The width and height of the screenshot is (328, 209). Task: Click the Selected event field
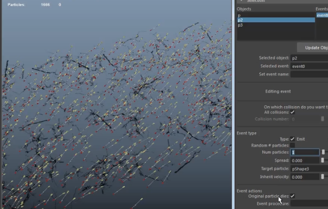coord(309,66)
